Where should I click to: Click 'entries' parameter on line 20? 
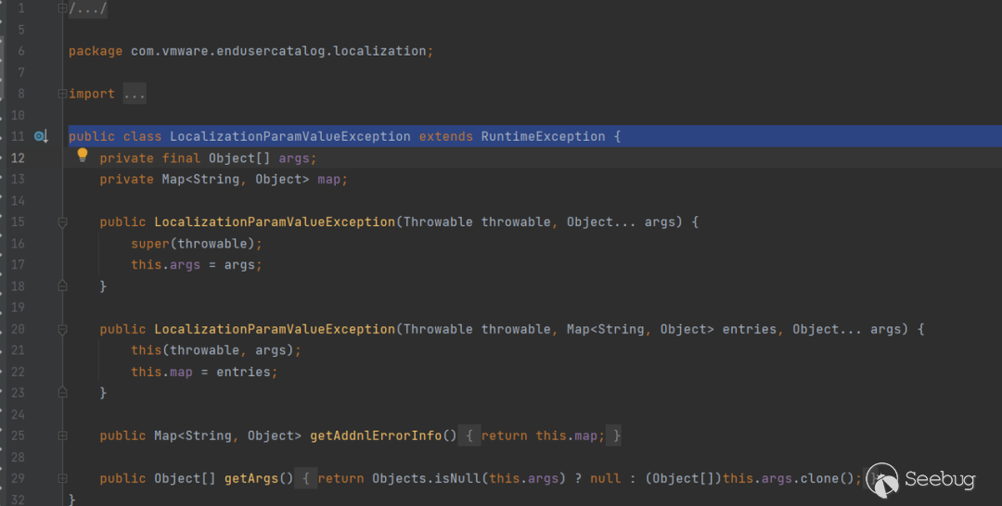pos(750,329)
